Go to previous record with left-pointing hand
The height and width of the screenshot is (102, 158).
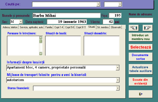tap(134, 28)
